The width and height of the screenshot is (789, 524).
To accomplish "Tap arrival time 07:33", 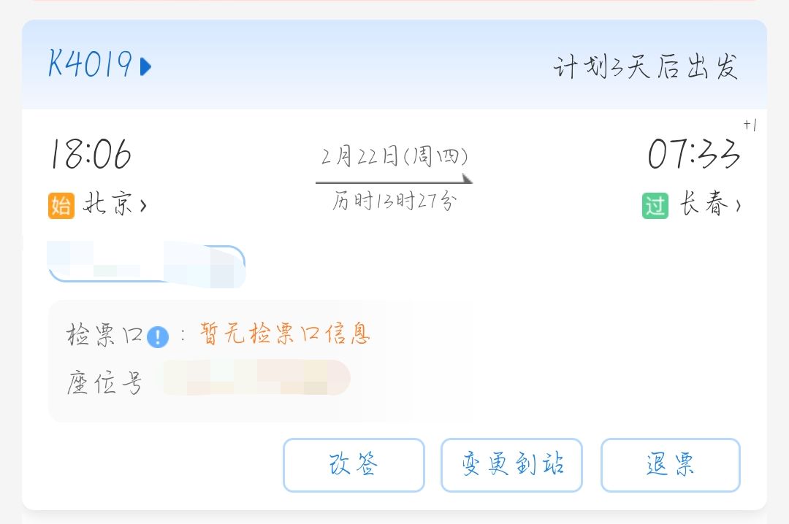I will coord(694,153).
